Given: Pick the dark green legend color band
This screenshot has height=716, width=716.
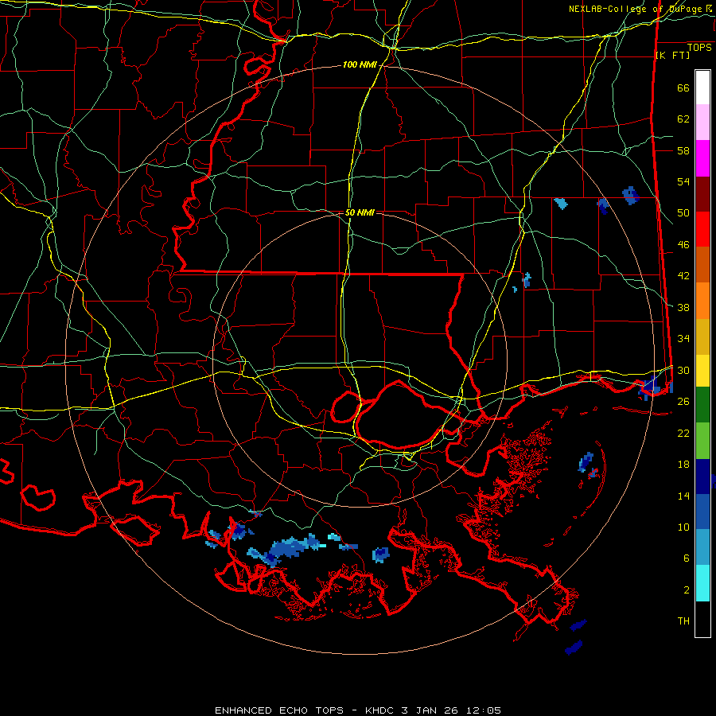Looking at the screenshot, I should 702,405.
